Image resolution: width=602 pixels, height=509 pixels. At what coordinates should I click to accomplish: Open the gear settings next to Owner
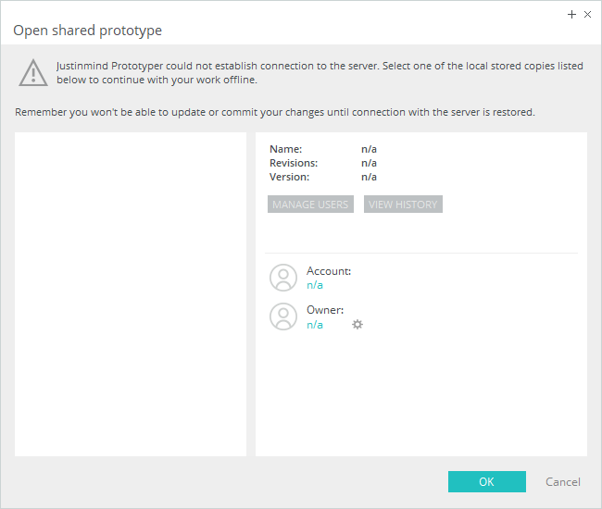click(357, 325)
